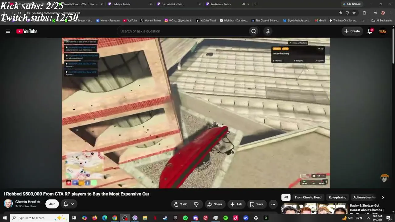Open Microsoft Edge from the taskbar
Viewport: 395px width, 222px height.
(105, 218)
